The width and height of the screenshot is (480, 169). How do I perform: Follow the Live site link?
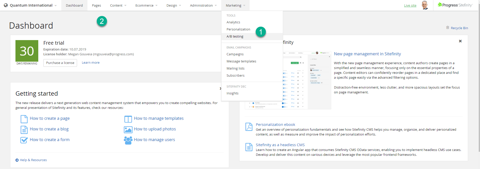(410, 5)
